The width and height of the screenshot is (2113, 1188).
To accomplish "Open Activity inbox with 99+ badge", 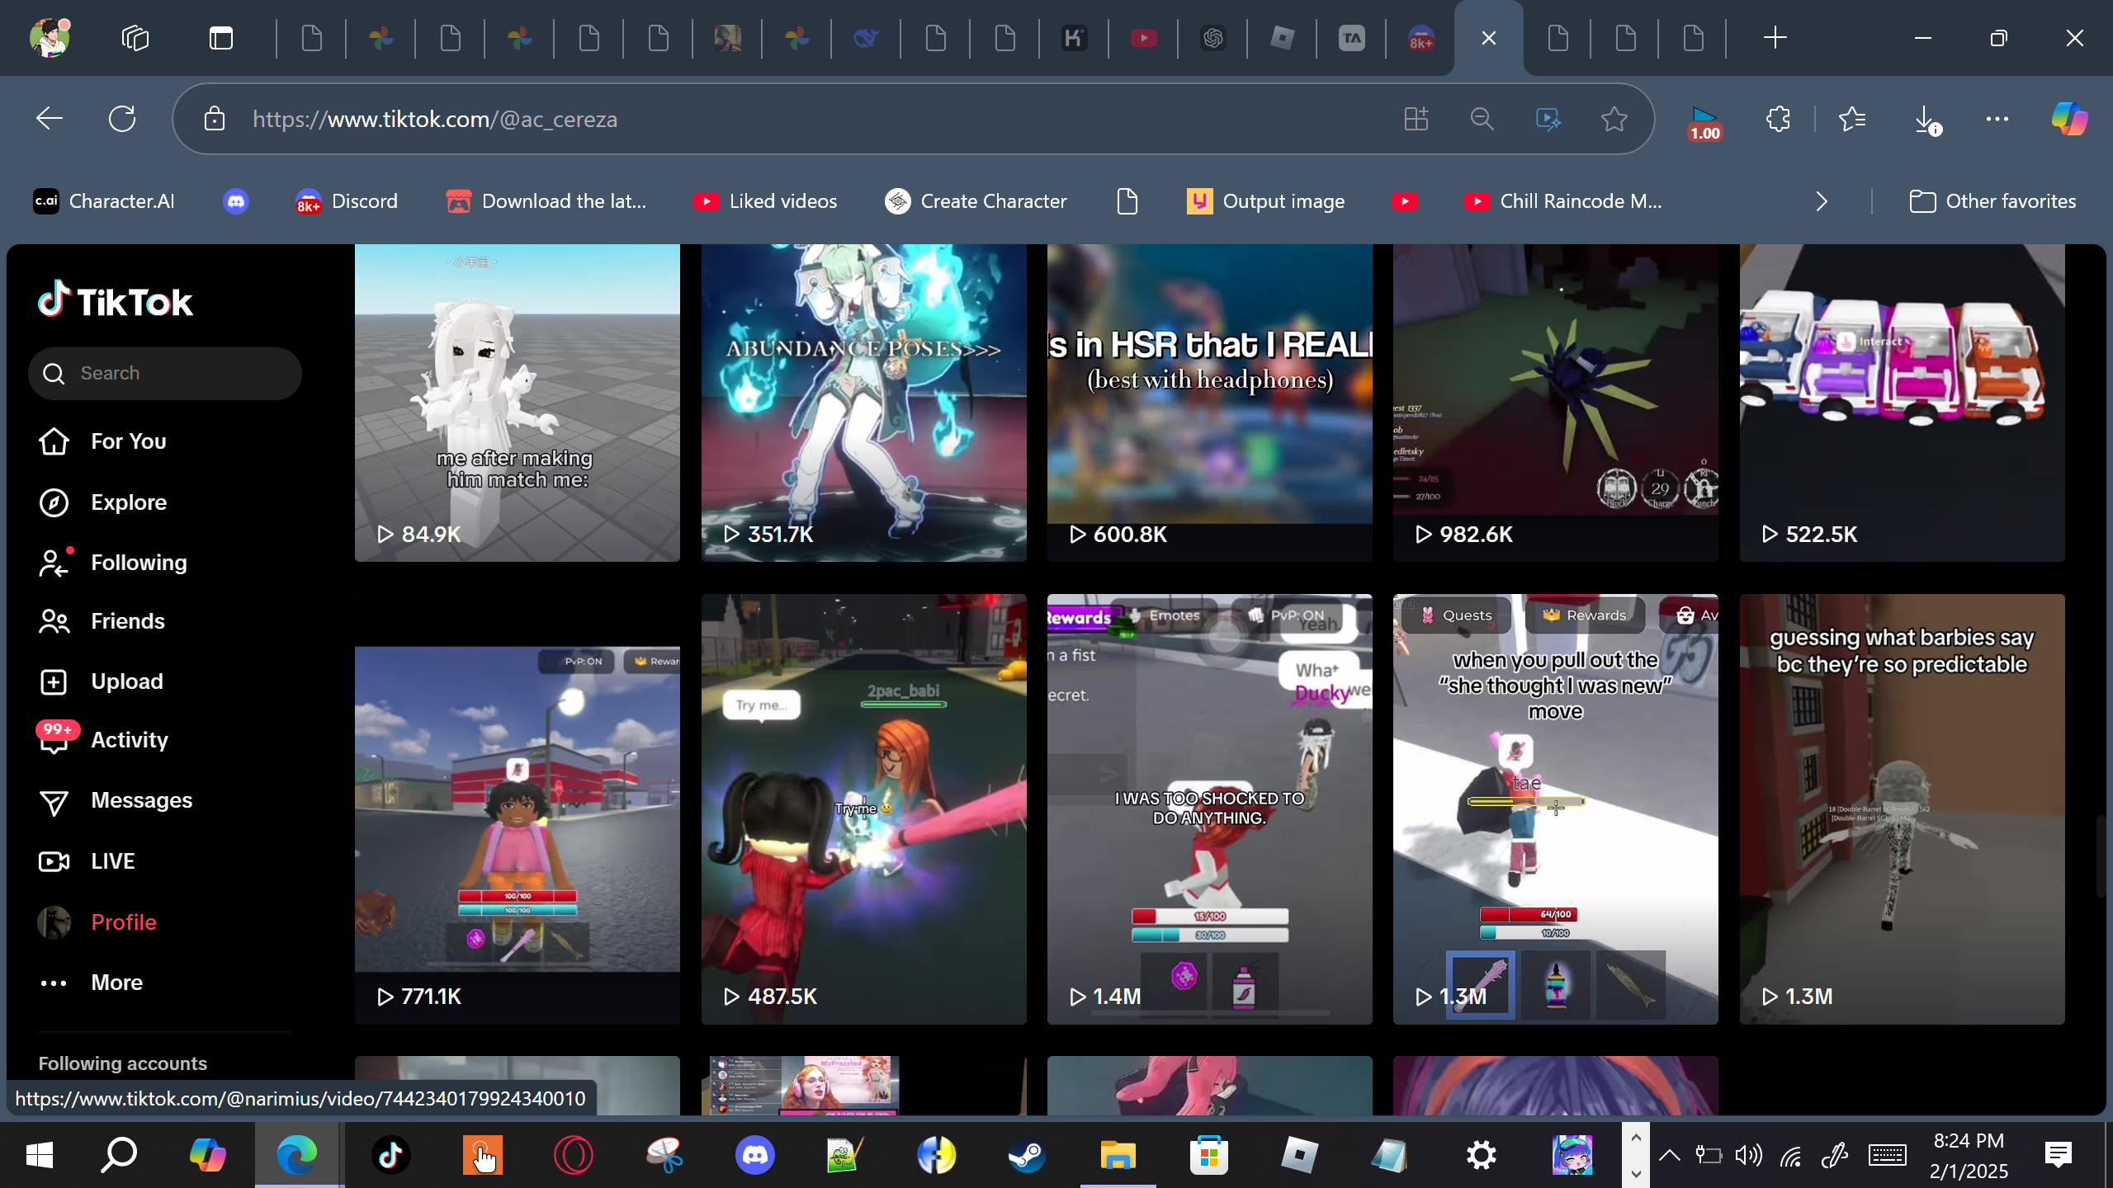I will [x=54, y=740].
